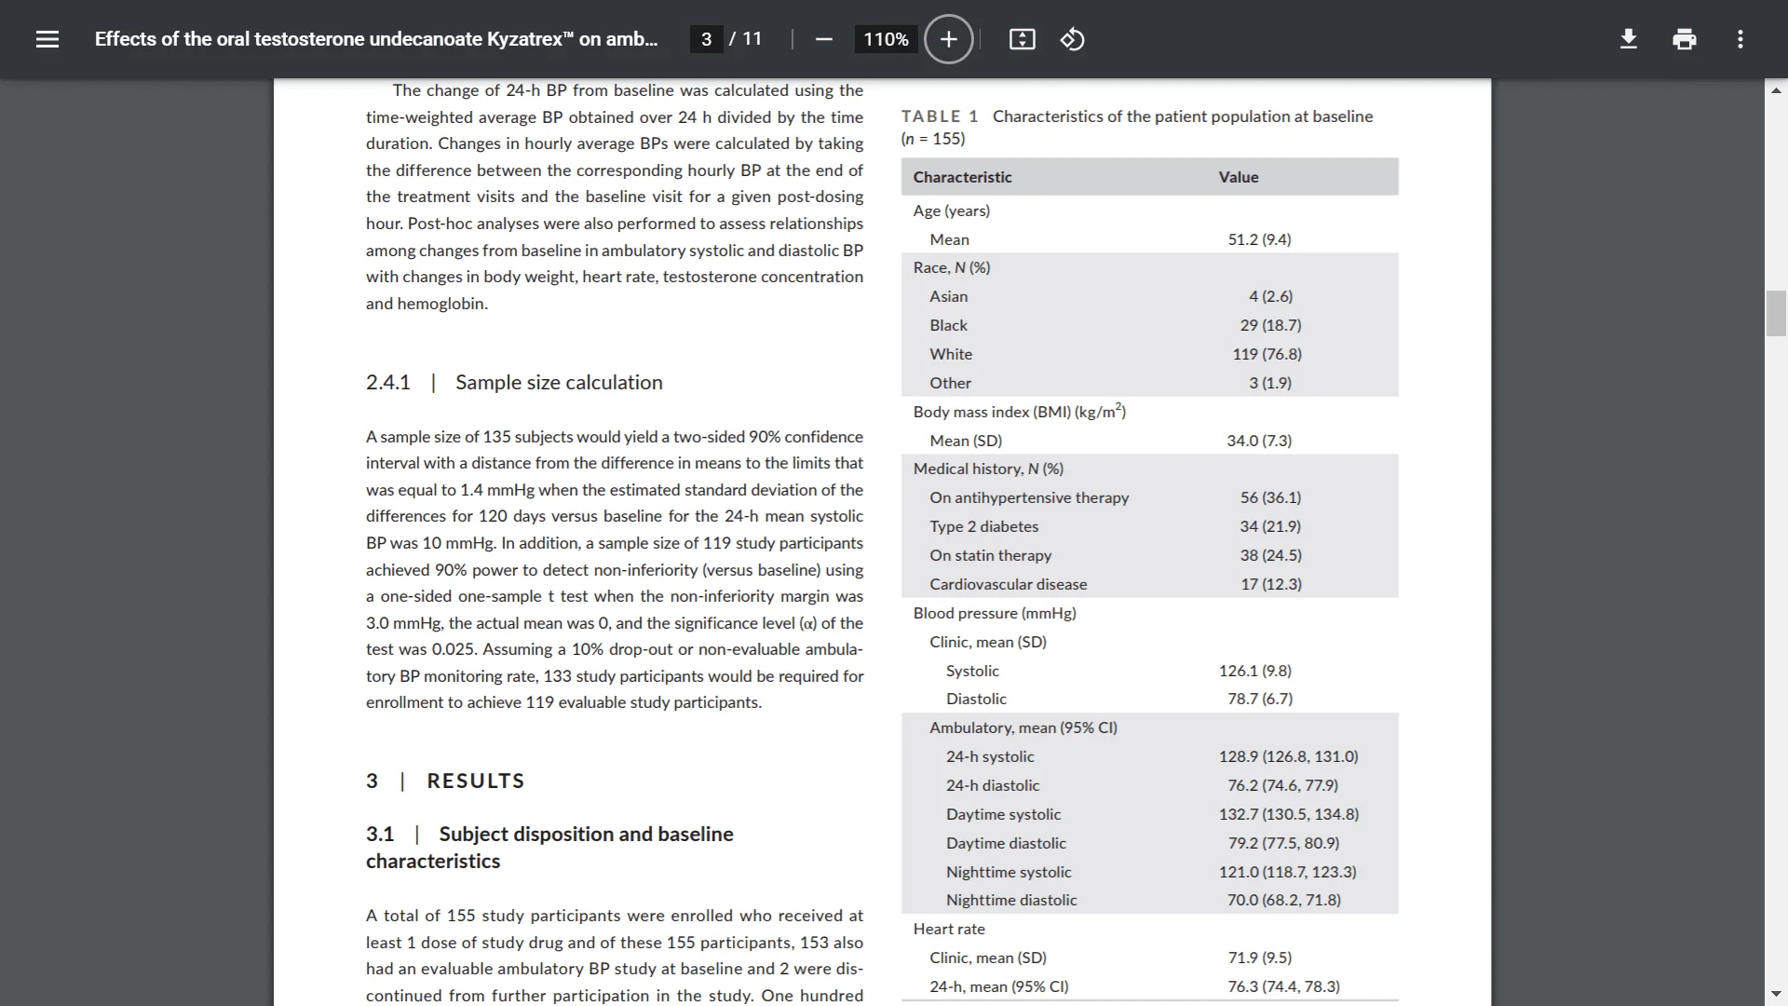Image resolution: width=1788 pixels, height=1006 pixels.
Task: Click the '24-h systolic' row label
Action: point(990,756)
